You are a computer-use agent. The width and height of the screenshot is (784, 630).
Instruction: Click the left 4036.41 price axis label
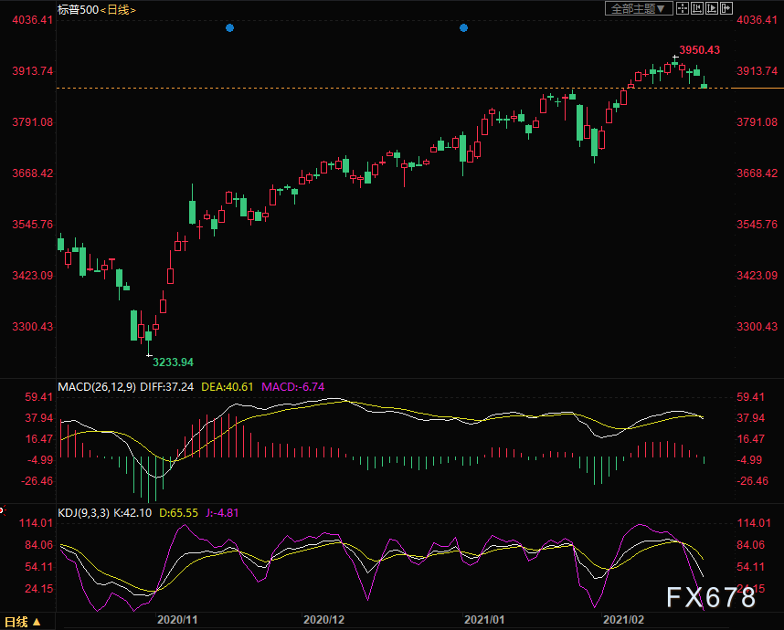point(33,20)
